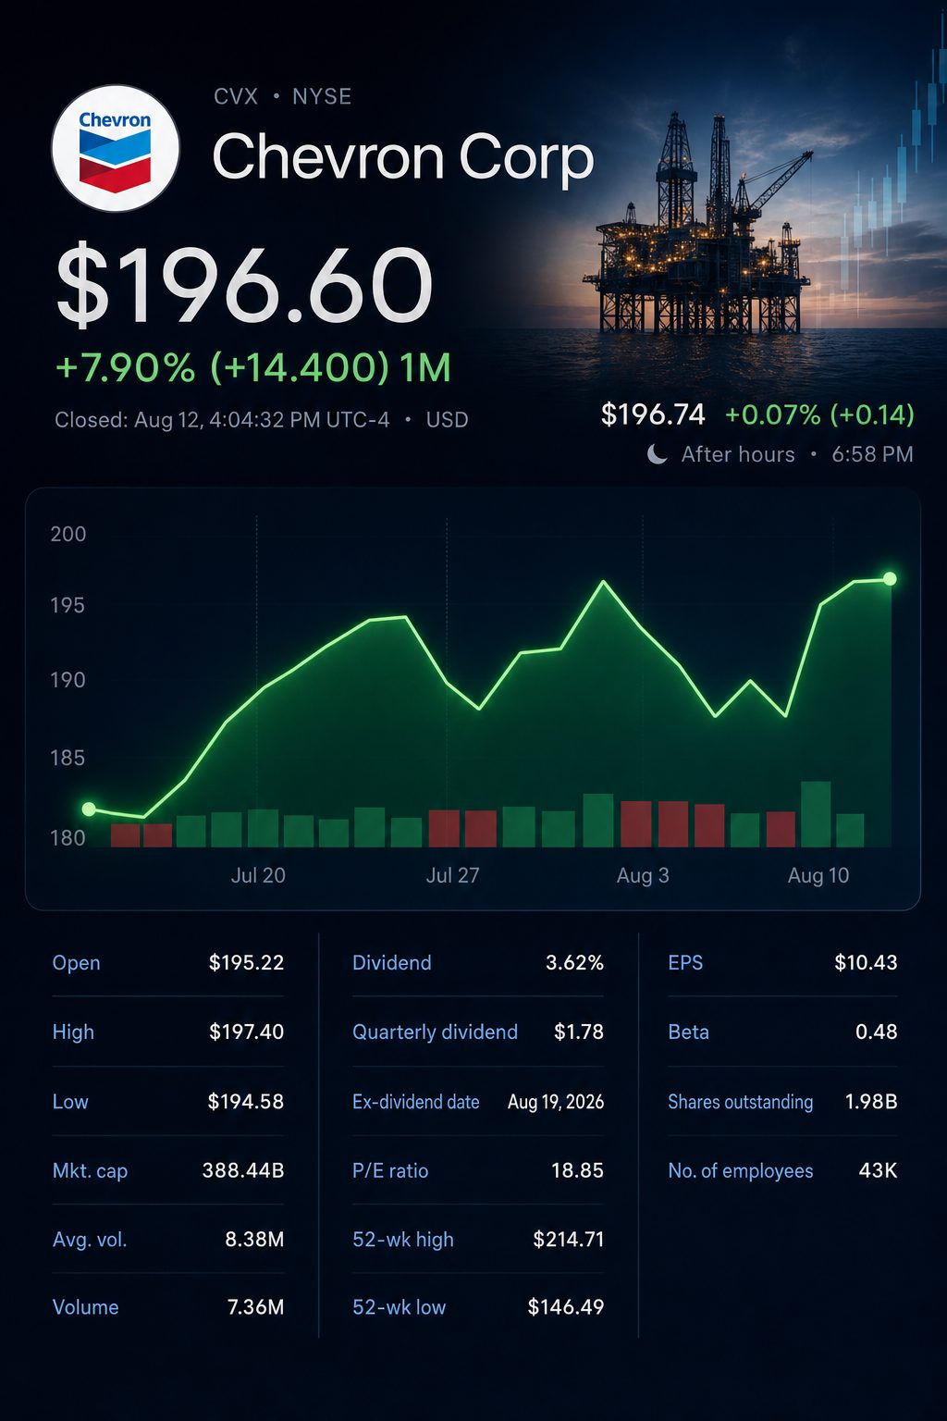The height and width of the screenshot is (1421, 947).
Task: Click the Low label
Action: (x=70, y=1102)
